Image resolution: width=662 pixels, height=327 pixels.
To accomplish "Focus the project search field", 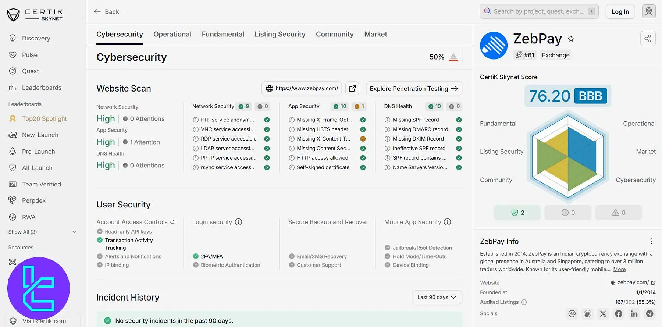I will [539, 11].
